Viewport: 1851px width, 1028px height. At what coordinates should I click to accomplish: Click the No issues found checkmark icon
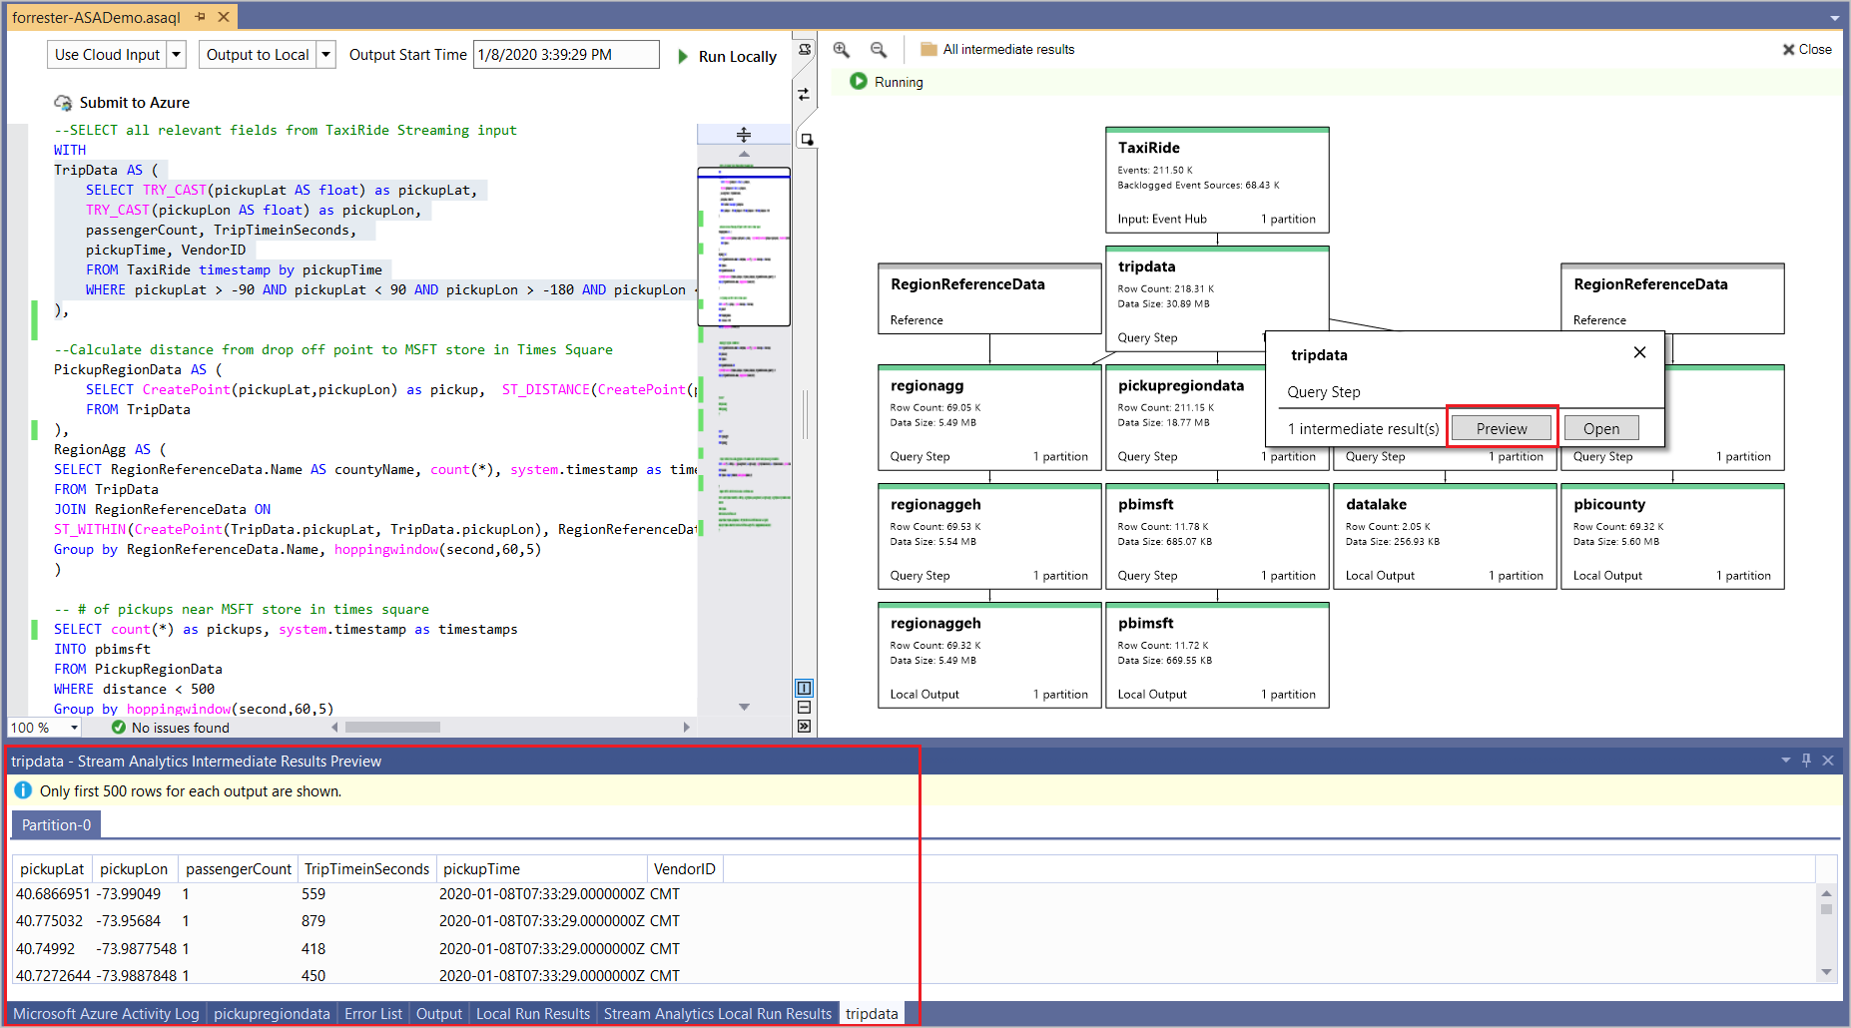click(118, 728)
